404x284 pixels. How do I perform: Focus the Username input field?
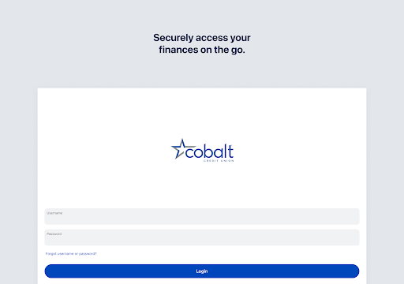point(202,216)
